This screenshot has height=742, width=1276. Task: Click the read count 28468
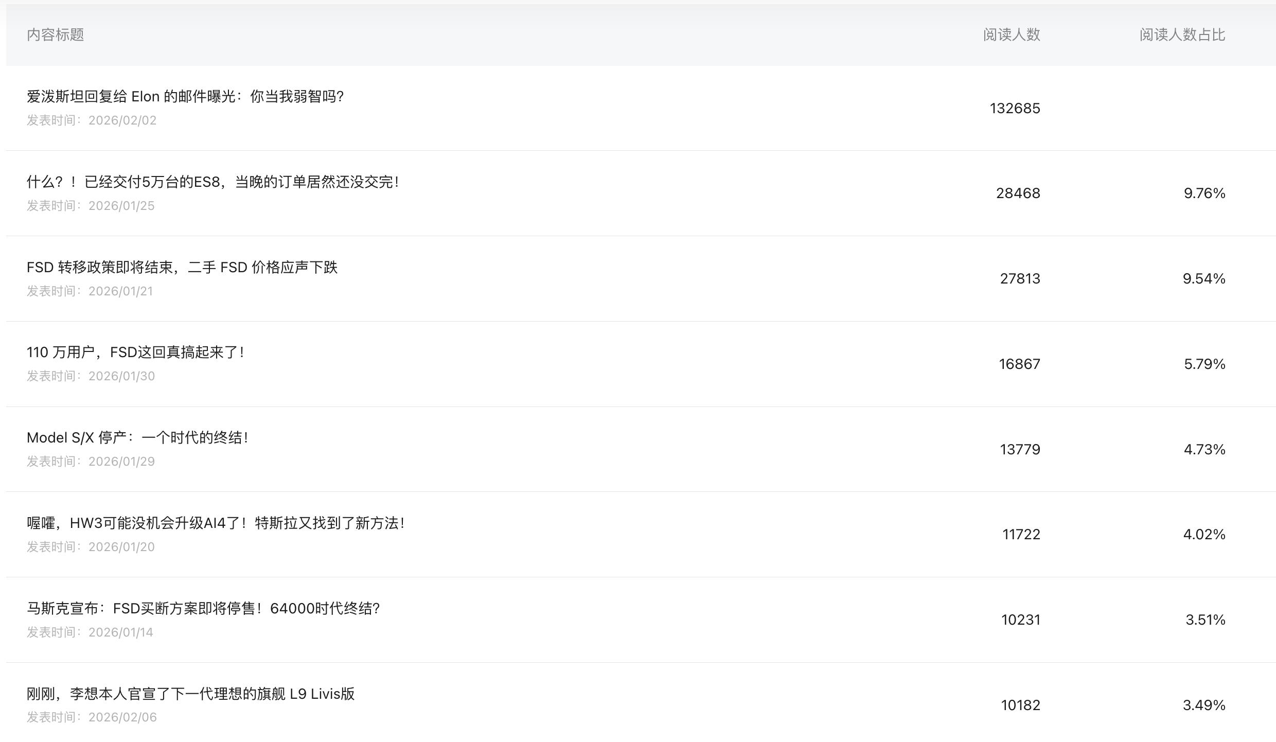tap(1018, 193)
